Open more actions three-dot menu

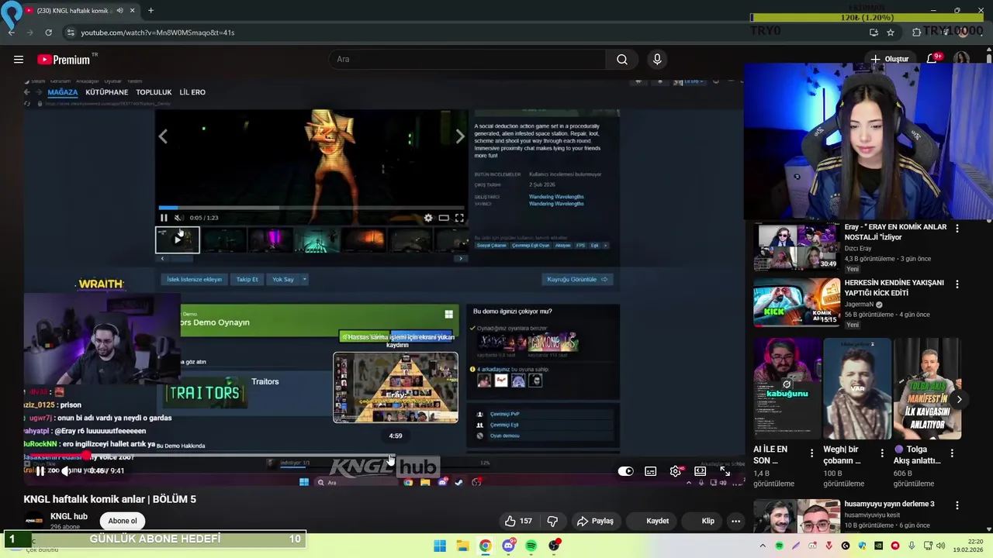coord(735,521)
